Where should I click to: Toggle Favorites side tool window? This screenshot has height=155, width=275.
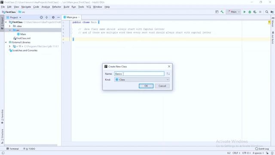click(2, 117)
